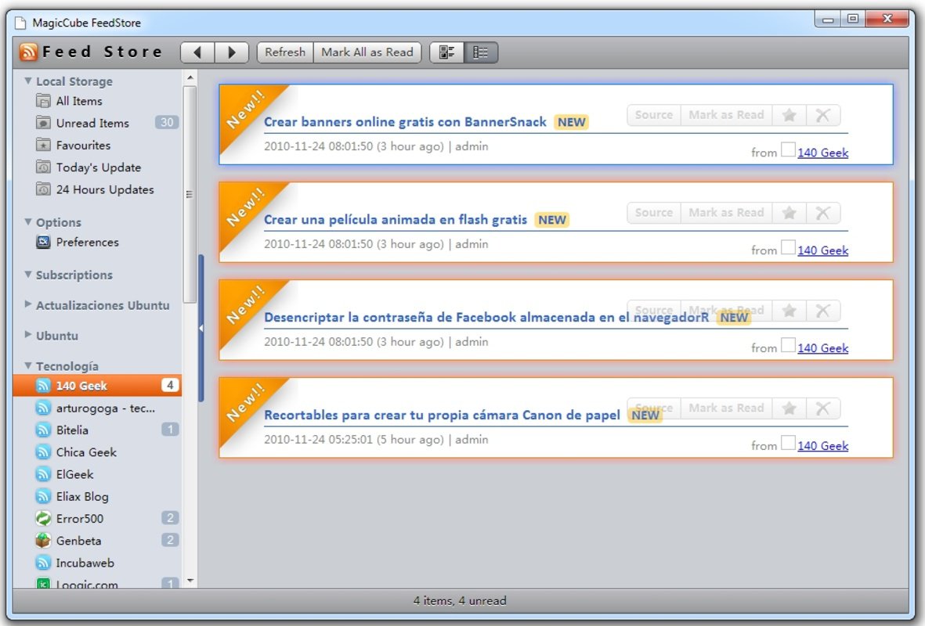Click the Preferences icon
Image resolution: width=925 pixels, height=626 pixels.
click(x=43, y=242)
